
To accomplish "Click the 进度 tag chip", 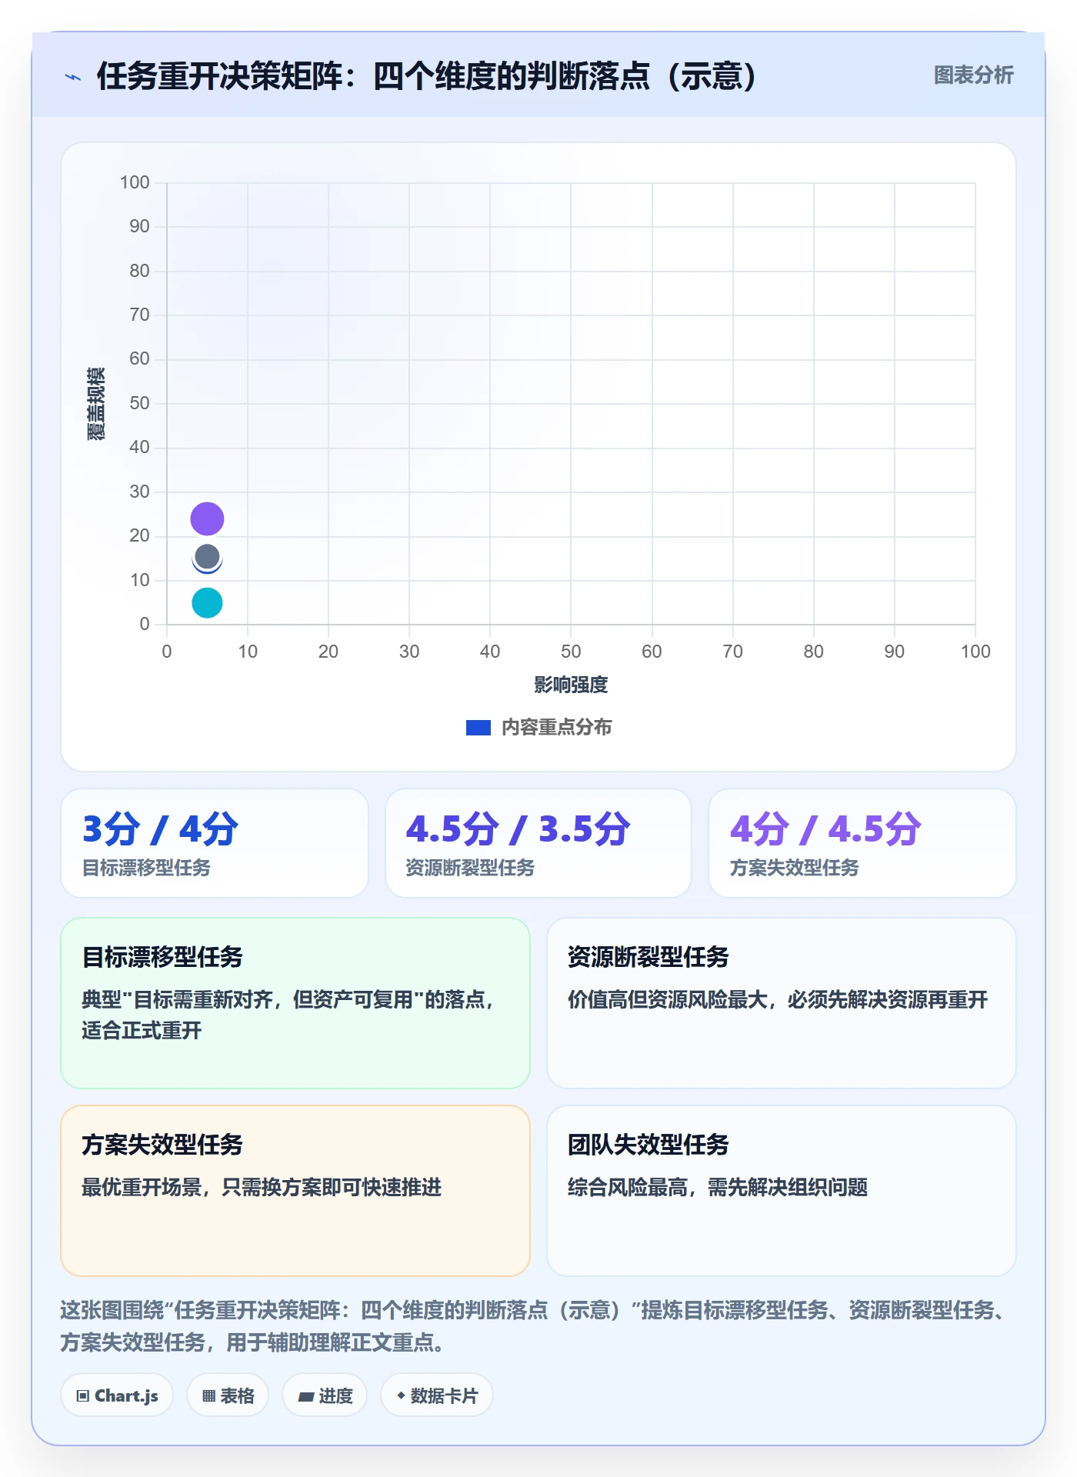I will tap(325, 1395).
